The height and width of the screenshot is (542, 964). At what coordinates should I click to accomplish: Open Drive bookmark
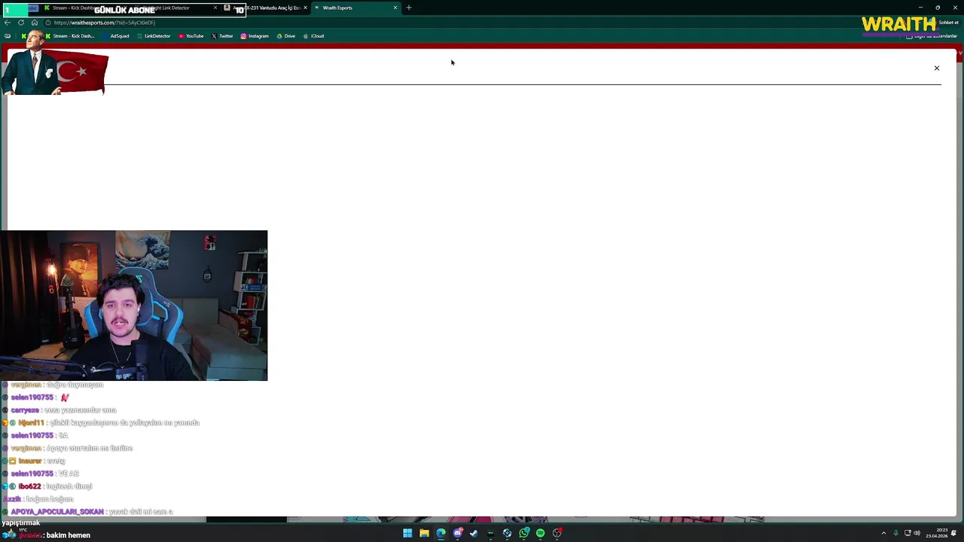[286, 36]
